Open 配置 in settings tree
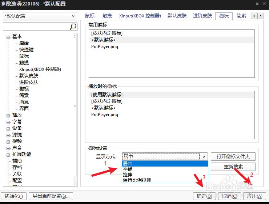The width and height of the screenshot is (269, 204). coord(17,180)
